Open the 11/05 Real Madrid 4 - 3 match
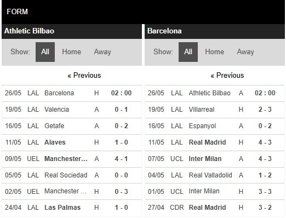The image size is (286, 218). 215,142
